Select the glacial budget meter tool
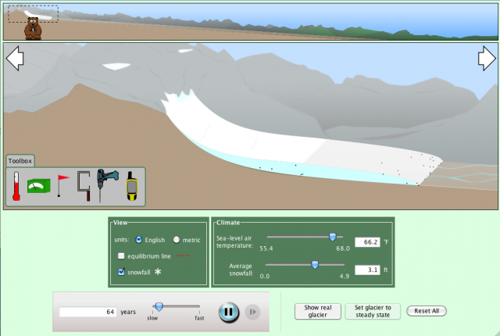Viewport: 500px width, 336px height. click(38, 187)
